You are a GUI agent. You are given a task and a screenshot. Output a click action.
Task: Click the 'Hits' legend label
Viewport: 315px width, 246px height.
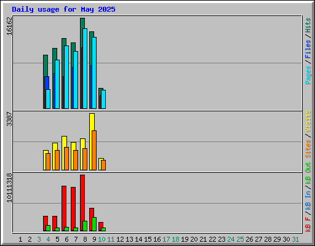pyautogui.click(x=308, y=25)
